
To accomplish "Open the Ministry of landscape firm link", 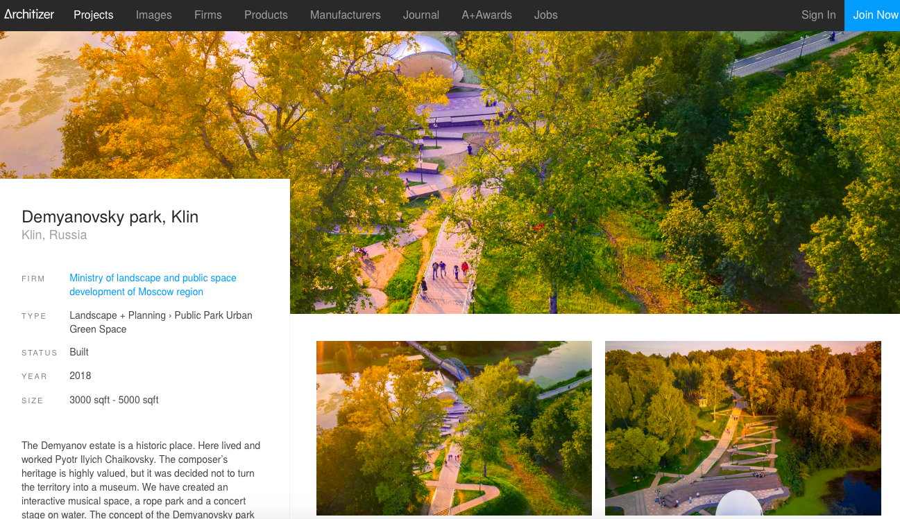I will coord(153,285).
